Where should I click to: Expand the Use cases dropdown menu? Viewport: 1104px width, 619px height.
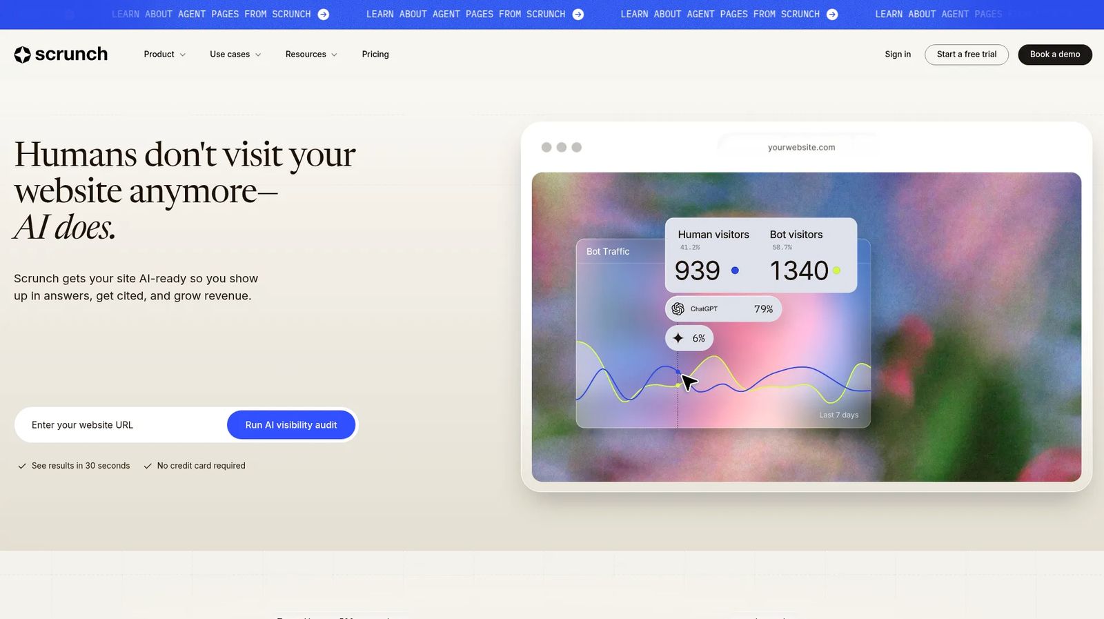pyautogui.click(x=235, y=55)
